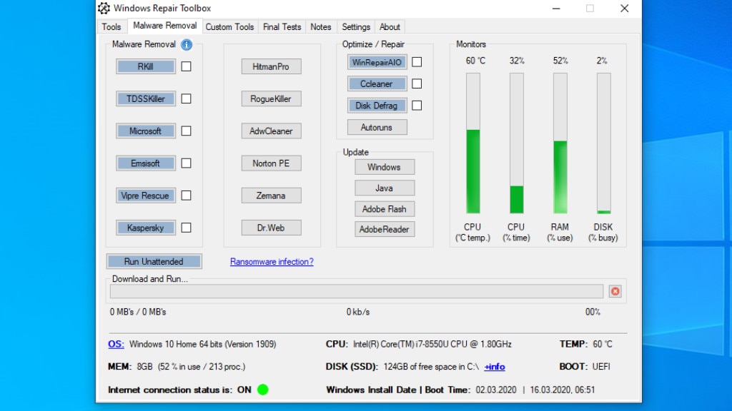Click the CPU % time monitor bar
732x411 pixels.
(x=516, y=143)
